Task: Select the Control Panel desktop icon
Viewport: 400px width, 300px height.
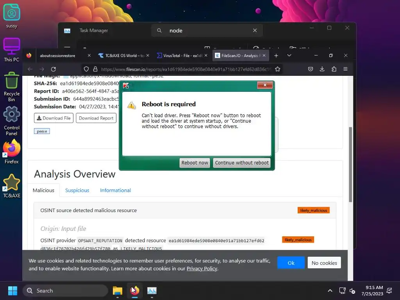Action: pyautogui.click(x=11, y=121)
